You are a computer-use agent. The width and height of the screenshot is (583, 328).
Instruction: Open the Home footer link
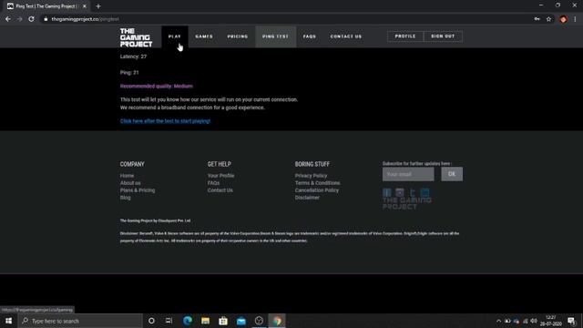pyautogui.click(x=127, y=176)
